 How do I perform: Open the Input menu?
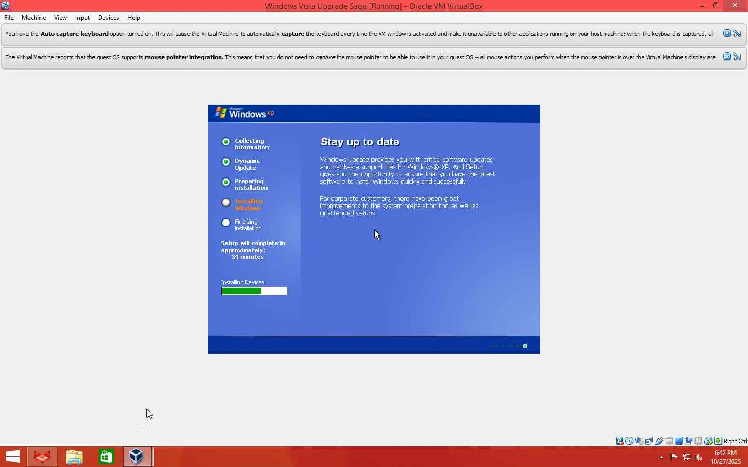(83, 18)
